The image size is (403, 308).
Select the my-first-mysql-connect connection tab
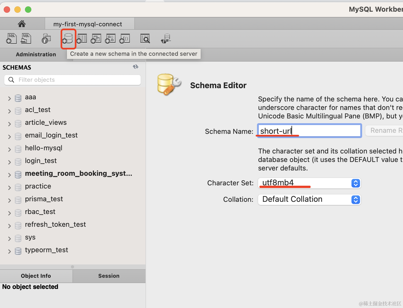[x=88, y=24]
